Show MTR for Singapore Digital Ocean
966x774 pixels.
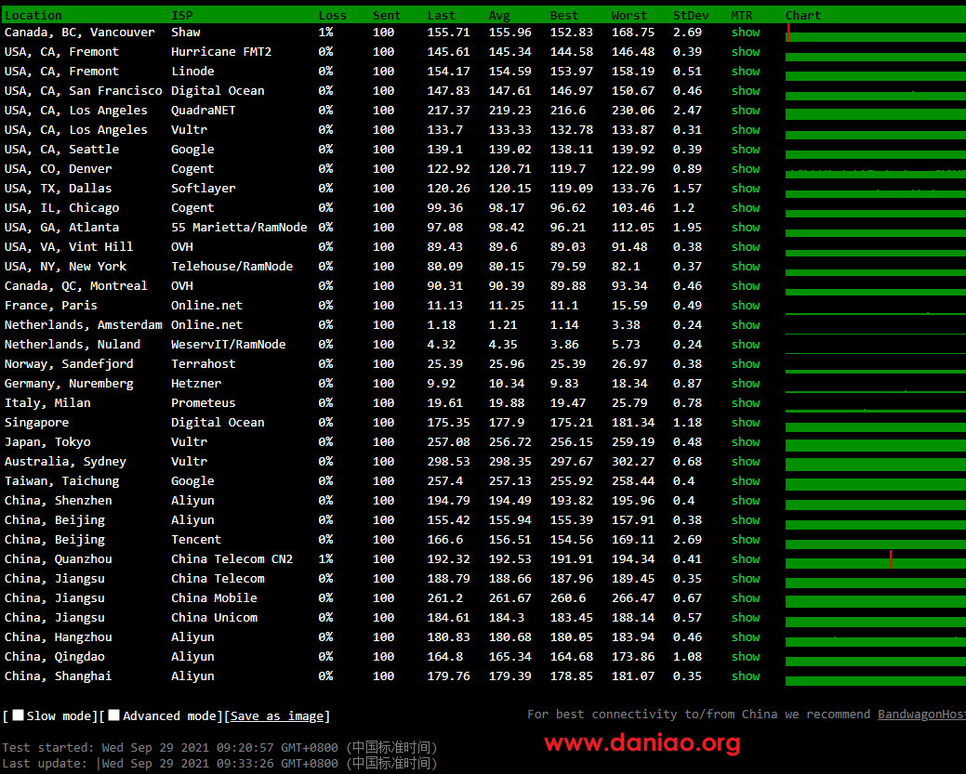[746, 423]
